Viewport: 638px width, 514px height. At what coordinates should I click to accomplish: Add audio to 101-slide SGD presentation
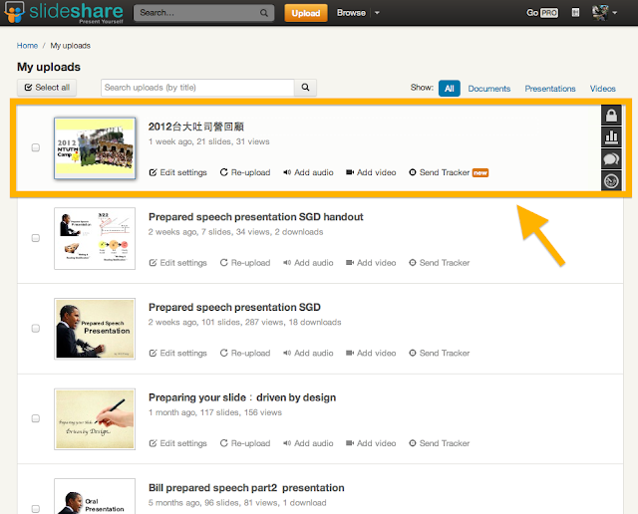308,354
